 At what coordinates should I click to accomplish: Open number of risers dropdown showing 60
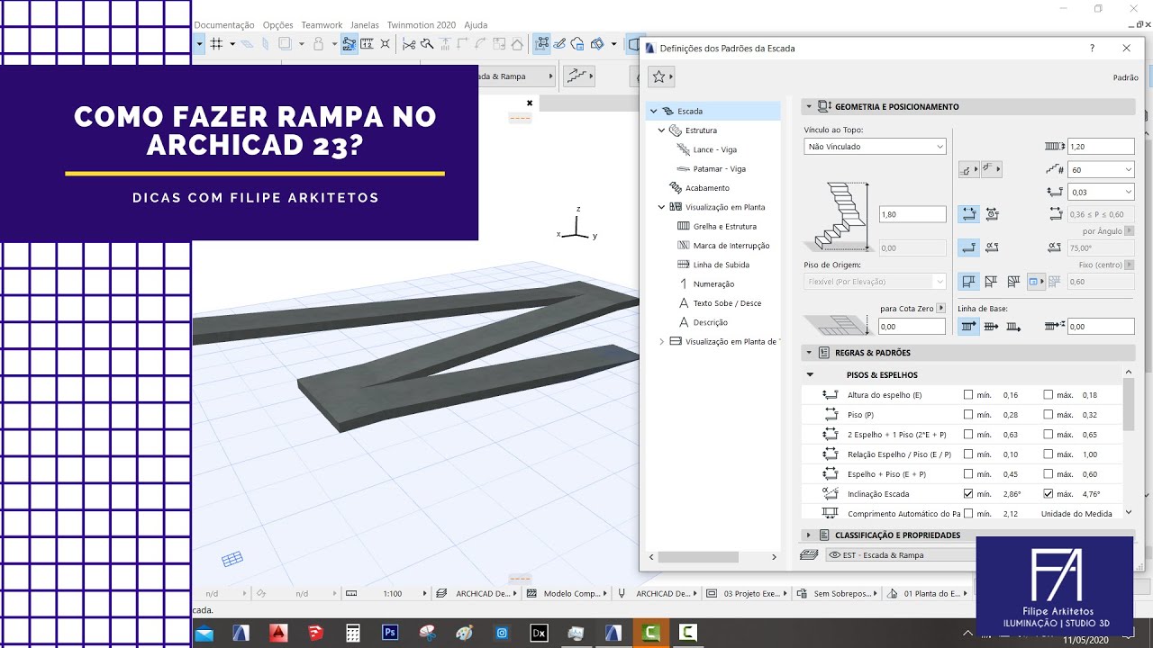pos(1101,169)
